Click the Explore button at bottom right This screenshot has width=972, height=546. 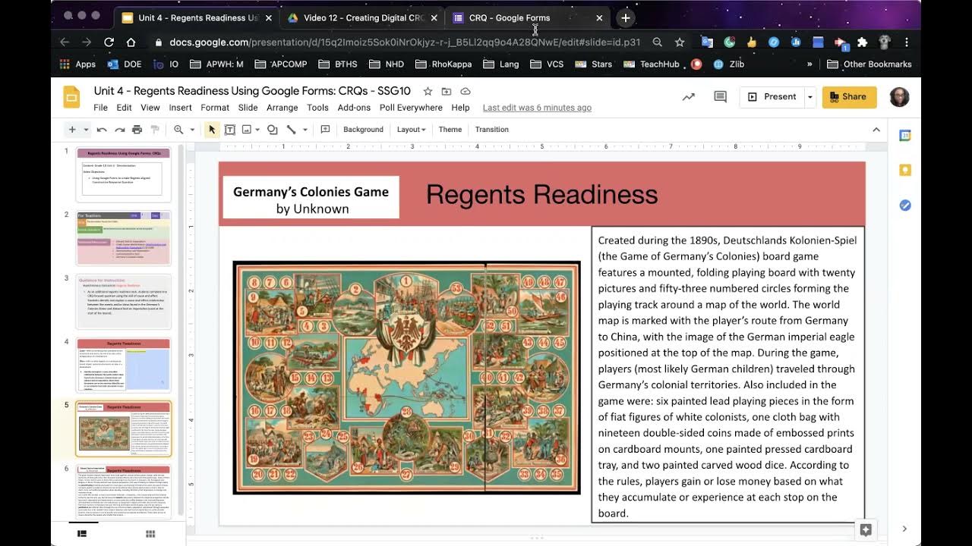click(x=865, y=529)
